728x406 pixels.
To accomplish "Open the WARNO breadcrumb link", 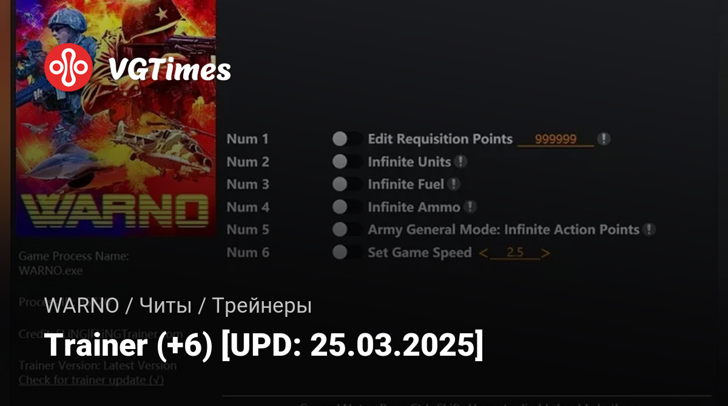I will [81, 306].
